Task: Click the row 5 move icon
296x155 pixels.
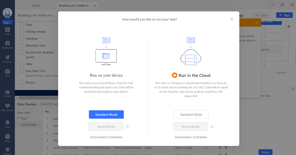Action: [220, 148]
